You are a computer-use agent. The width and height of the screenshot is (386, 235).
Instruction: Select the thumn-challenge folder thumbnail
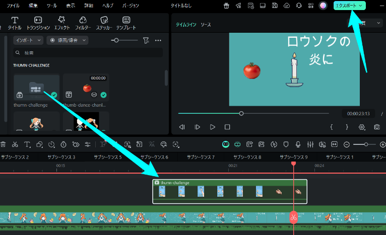(36, 87)
